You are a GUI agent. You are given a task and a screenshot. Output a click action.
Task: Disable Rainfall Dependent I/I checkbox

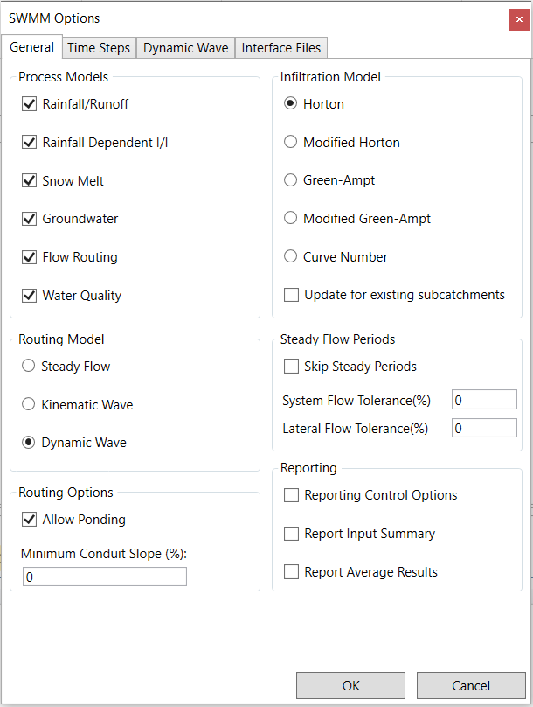[30, 143]
